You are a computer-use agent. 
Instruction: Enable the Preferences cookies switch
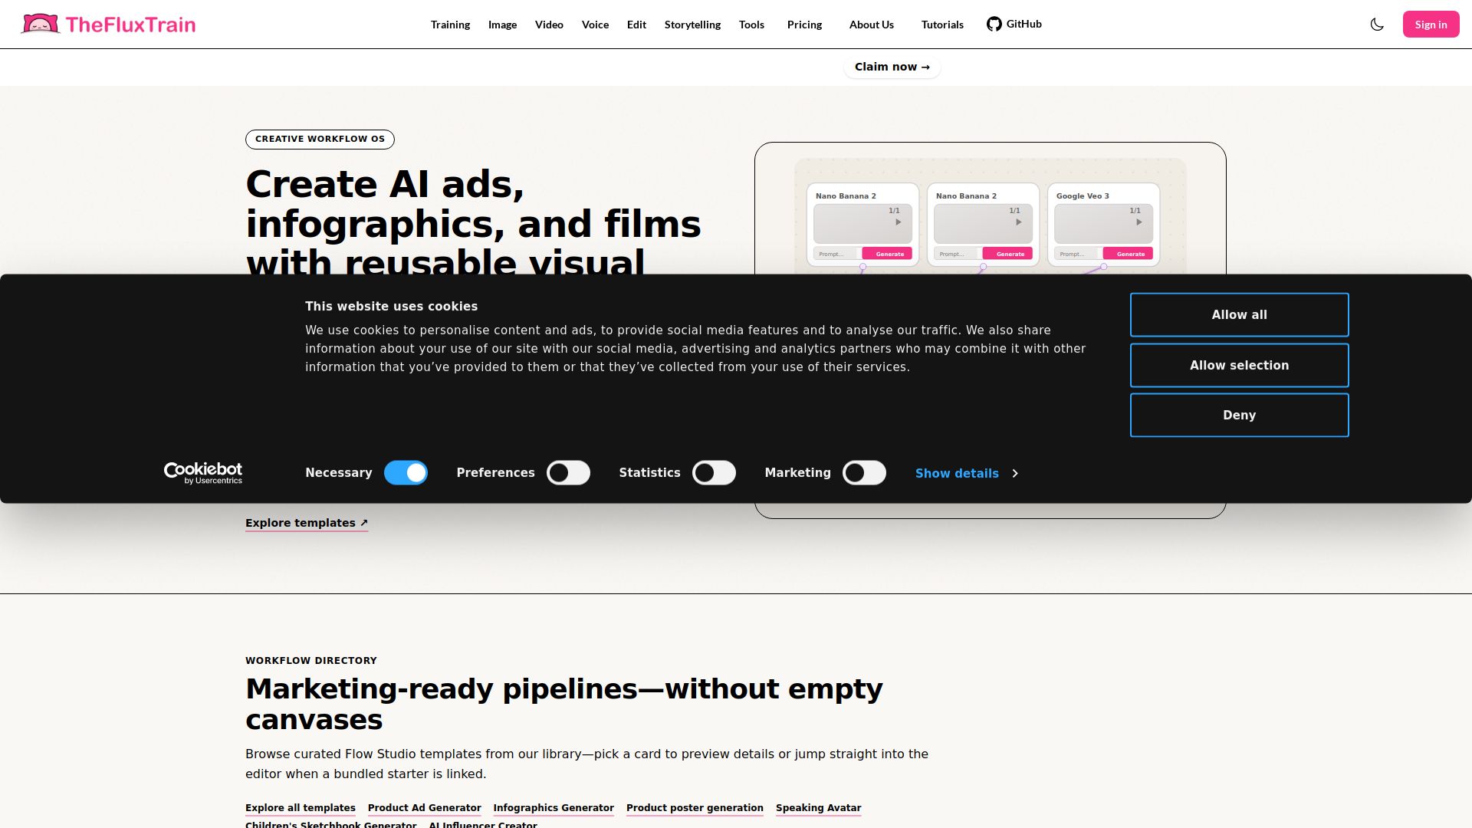tap(568, 473)
